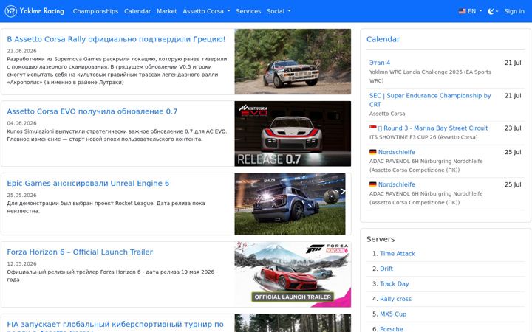Click the Sign in link
532x332 pixels.
[514, 11]
